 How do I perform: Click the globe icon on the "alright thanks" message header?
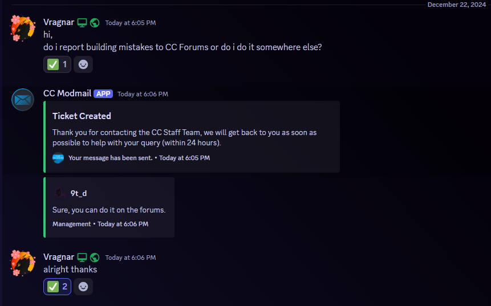point(95,258)
